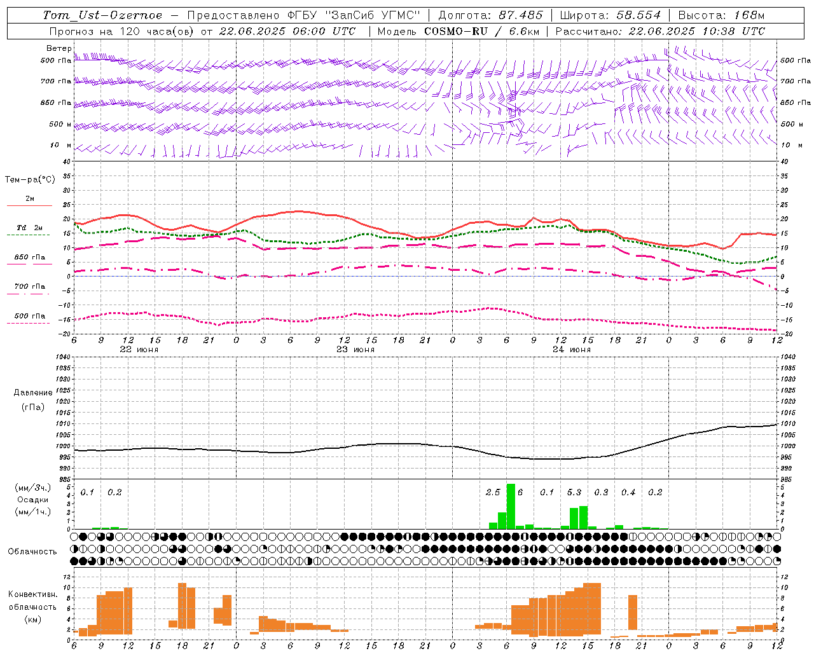Click the pink dash-dot sample under '700 гПа' legend
The image size is (814, 651).
pyautogui.click(x=29, y=294)
